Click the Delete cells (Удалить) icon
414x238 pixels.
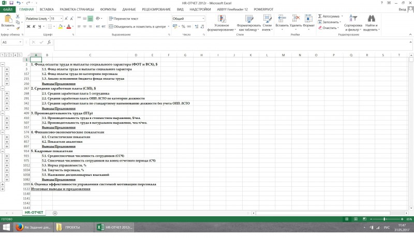[295, 19]
